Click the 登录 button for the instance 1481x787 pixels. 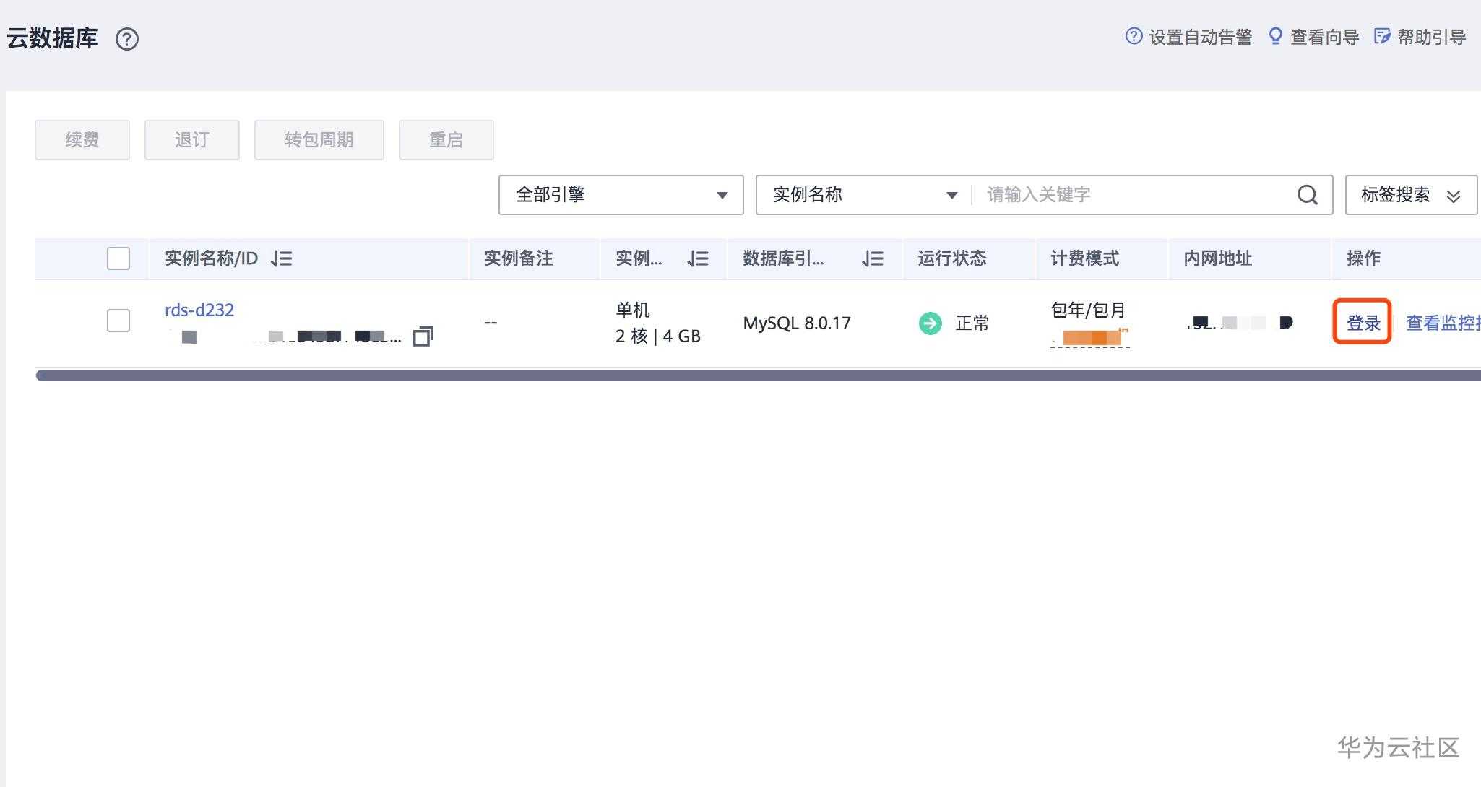click(x=1362, y=323)
